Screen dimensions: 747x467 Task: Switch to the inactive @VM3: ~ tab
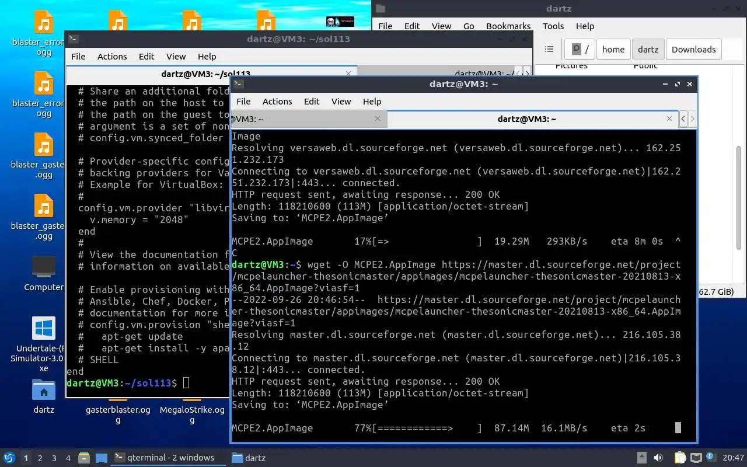click(309, 119)
